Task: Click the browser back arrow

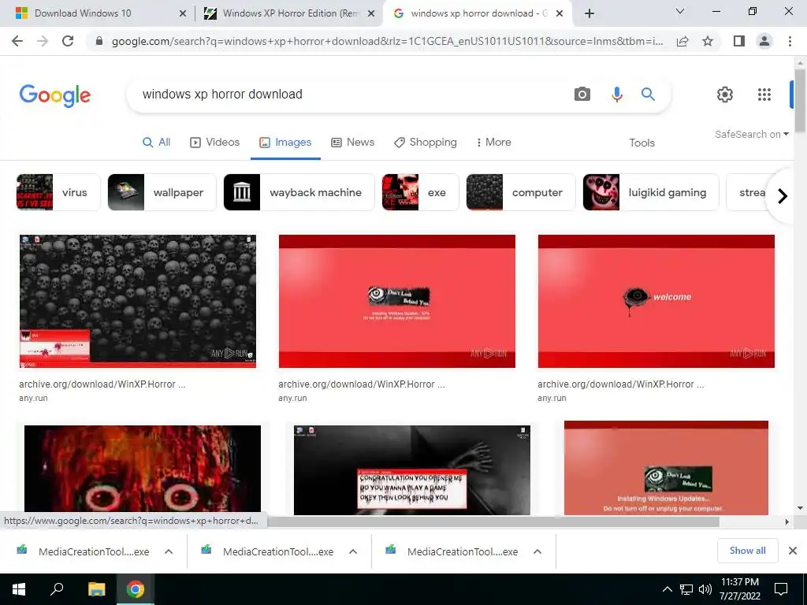Action: [x=17, y=41]
